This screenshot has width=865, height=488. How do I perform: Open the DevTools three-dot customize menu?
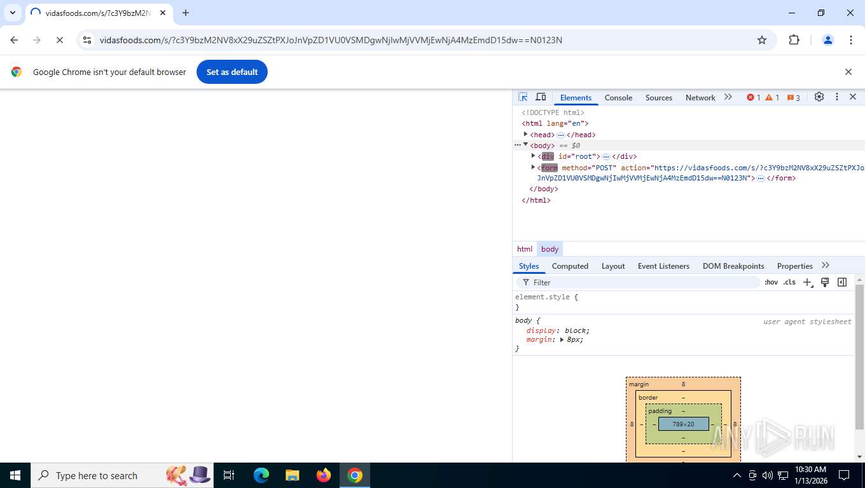837,97
